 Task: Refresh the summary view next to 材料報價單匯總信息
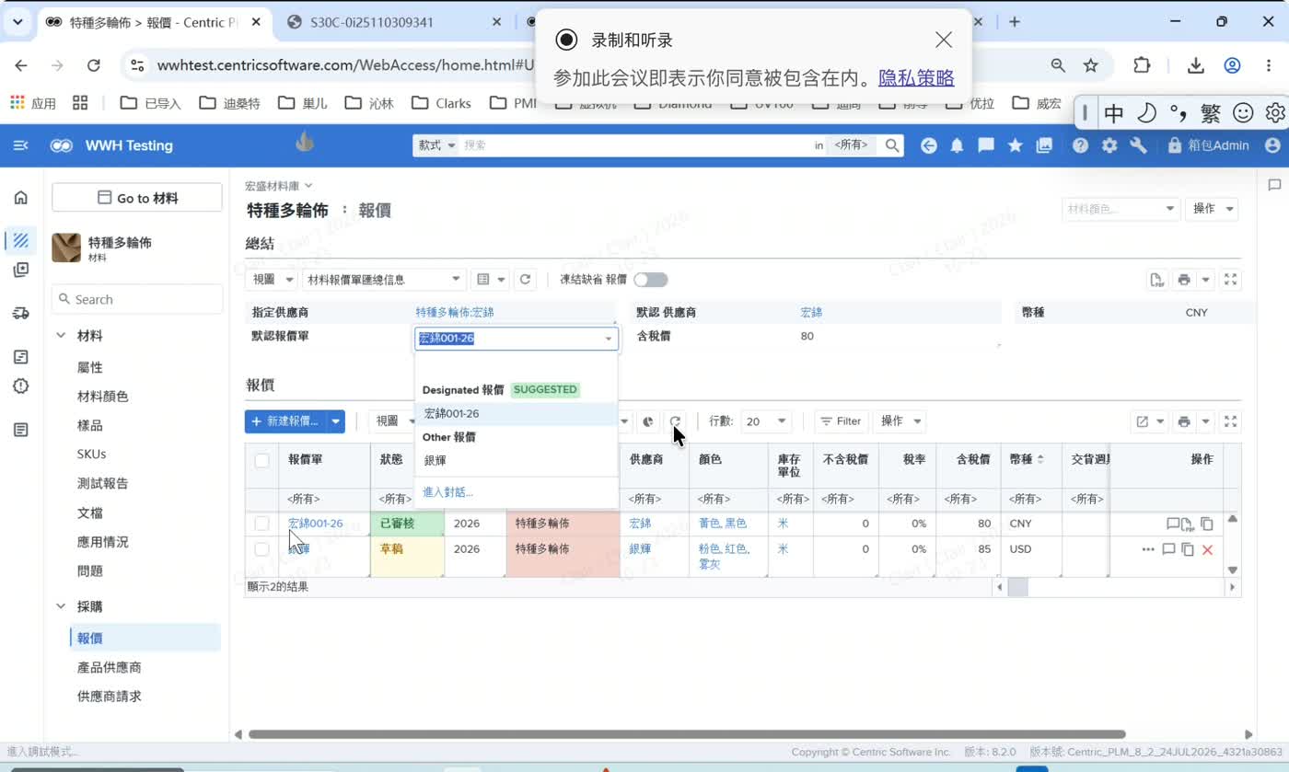click(x=526, y=280)
